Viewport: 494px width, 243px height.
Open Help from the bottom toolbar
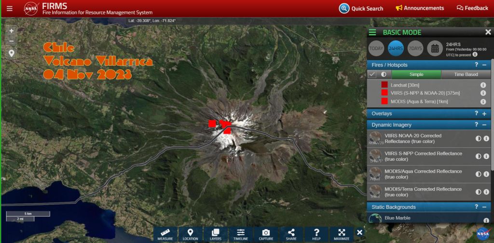click(x=316, y=234)
